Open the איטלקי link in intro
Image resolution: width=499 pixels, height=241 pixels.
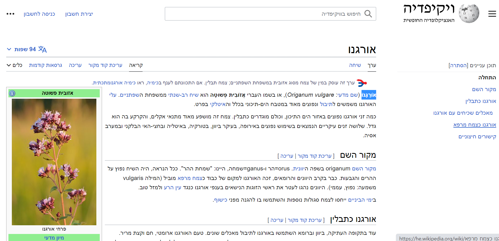pyautogui.click(x=218, y=104)
